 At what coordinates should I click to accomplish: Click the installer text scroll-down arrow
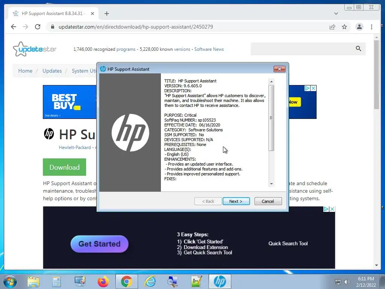click(x=271, y=184)
